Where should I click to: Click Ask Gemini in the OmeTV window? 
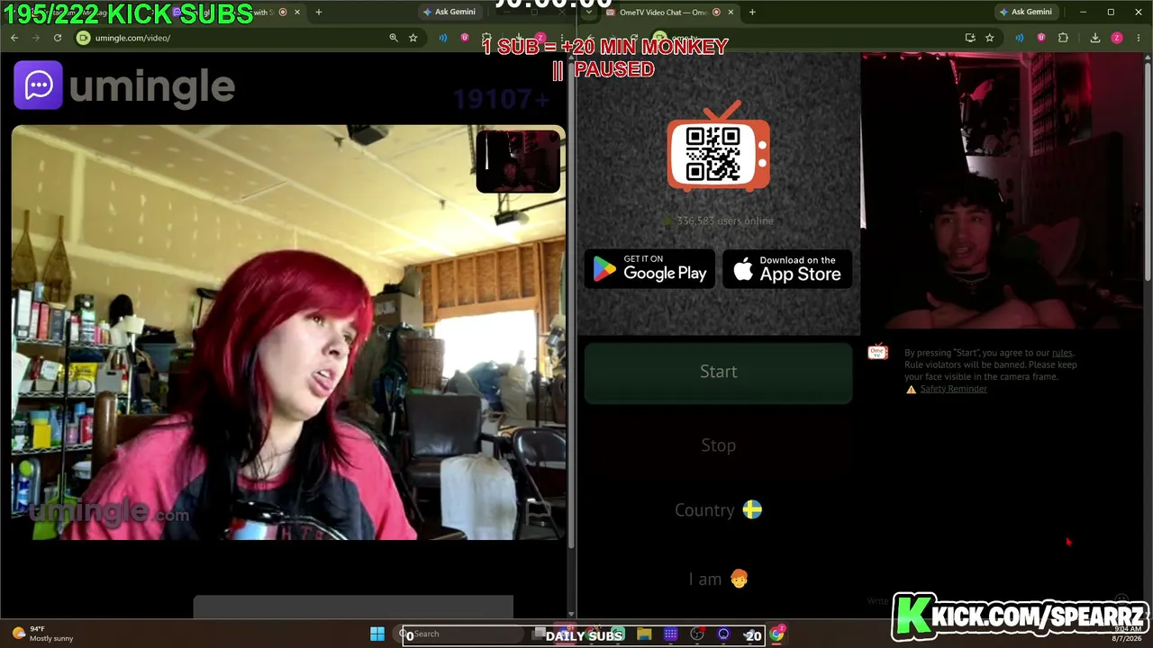[1025, 12]
